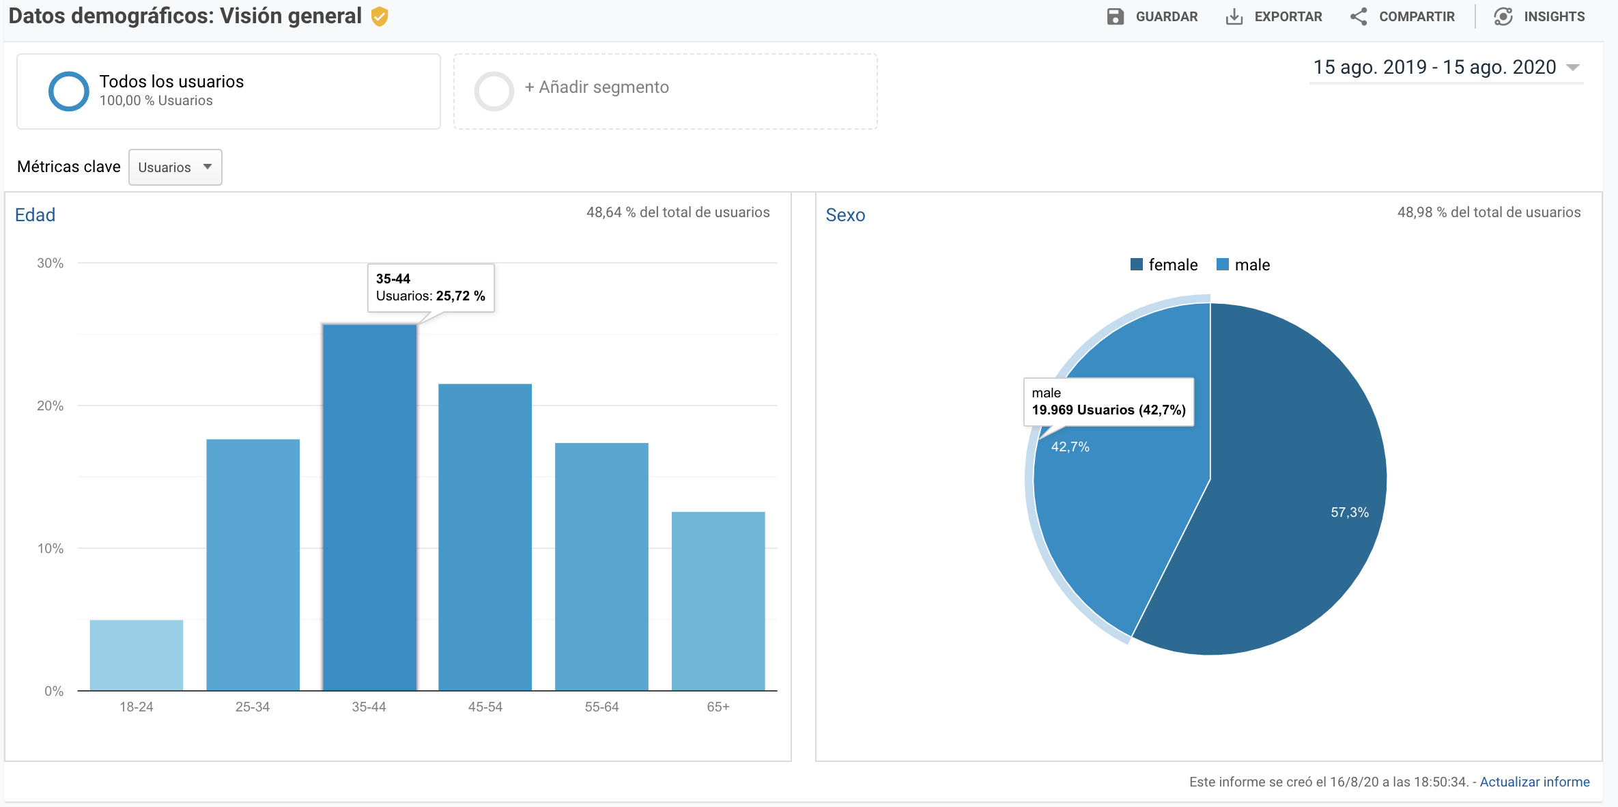Screen dimensions: 1618x807
Task: Click the Guardar save disk icon
Action: (1115, 16)
